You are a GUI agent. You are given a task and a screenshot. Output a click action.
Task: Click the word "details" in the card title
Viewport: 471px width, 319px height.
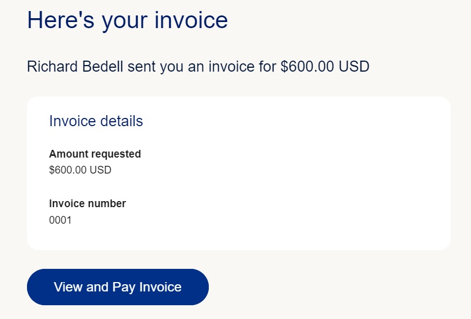pyautogui.click(x=120, y=121)
